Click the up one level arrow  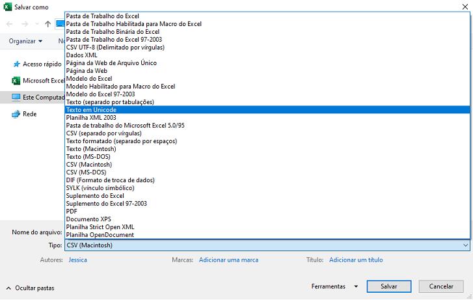(47, 23)
